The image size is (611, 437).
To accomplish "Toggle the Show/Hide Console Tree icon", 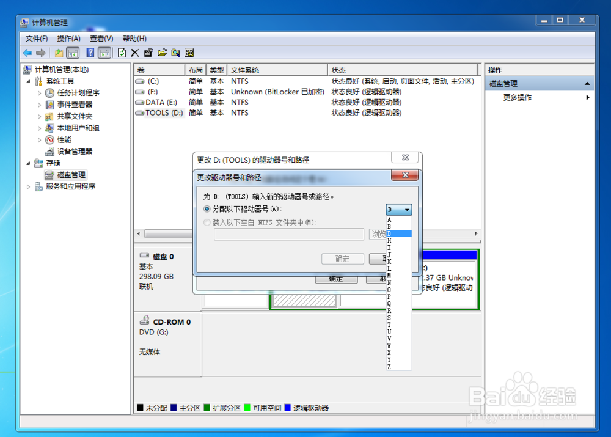I will (x=73, y=53).
